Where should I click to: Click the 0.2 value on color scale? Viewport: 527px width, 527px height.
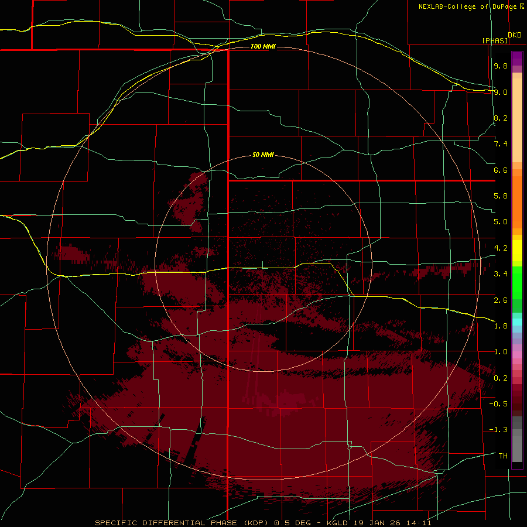501,378
